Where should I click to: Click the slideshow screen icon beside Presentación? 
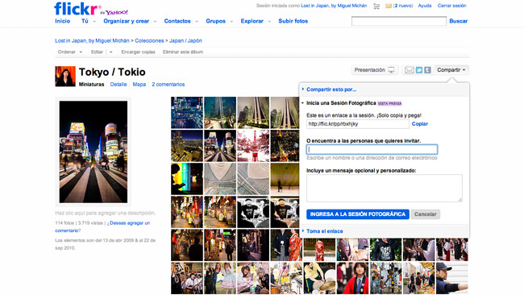click(391, 70)
